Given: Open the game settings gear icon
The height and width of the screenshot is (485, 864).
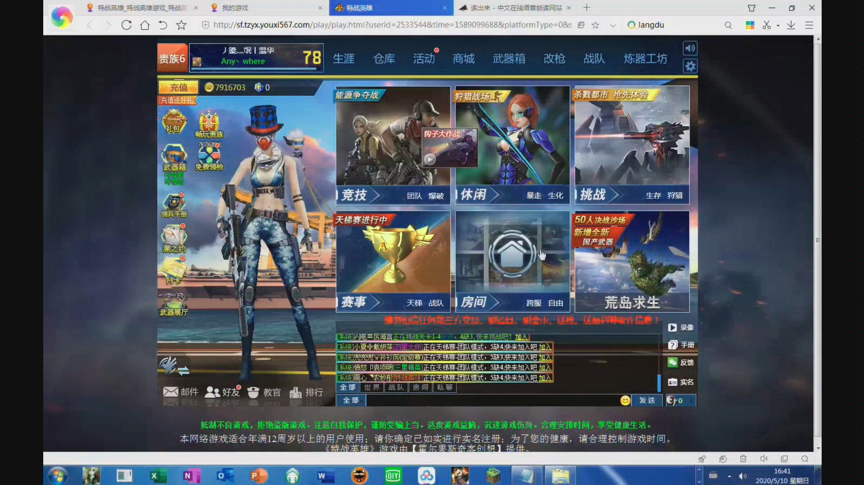Looking at the screenshot, I should tap(690, 67).
